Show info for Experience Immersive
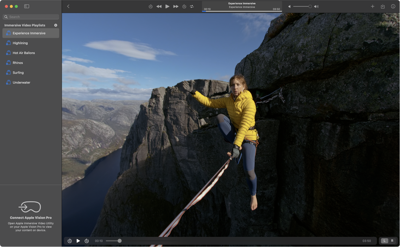The image size is (400, 247). tap(393, 6)
